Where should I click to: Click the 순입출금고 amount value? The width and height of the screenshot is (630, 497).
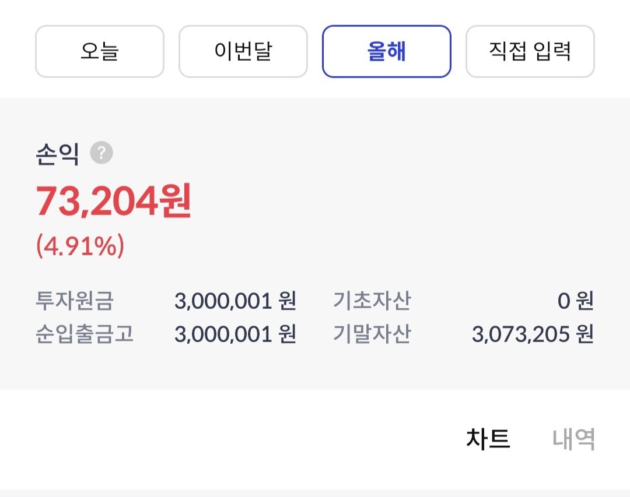pos(235,334)
